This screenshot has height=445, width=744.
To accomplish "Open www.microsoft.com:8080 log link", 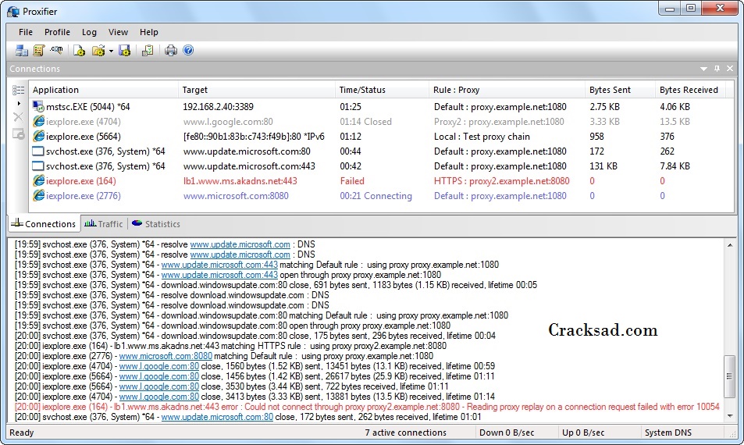I will 166,356.
